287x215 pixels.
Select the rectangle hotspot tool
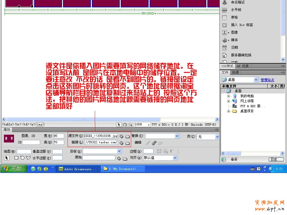pos(16,158)
